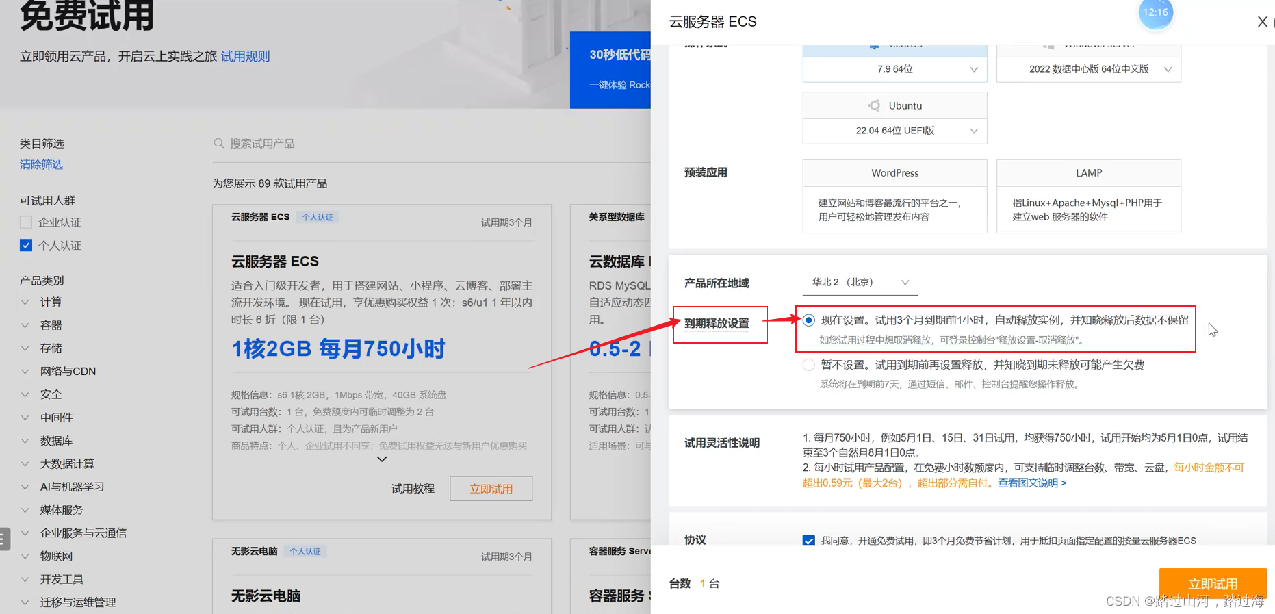Expand the 物联网 category
1275x614 pixels.
(x=25, y=556)
